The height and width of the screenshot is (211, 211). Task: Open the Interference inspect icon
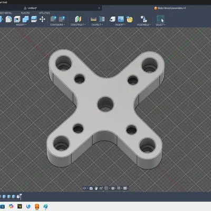[102, 19]
